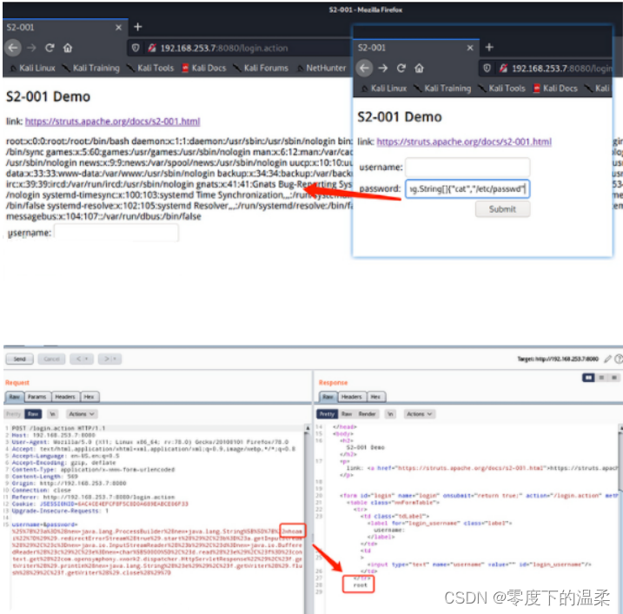Open the previous request history dropdown
Screen dimensions: 623x614
point(82,359)
